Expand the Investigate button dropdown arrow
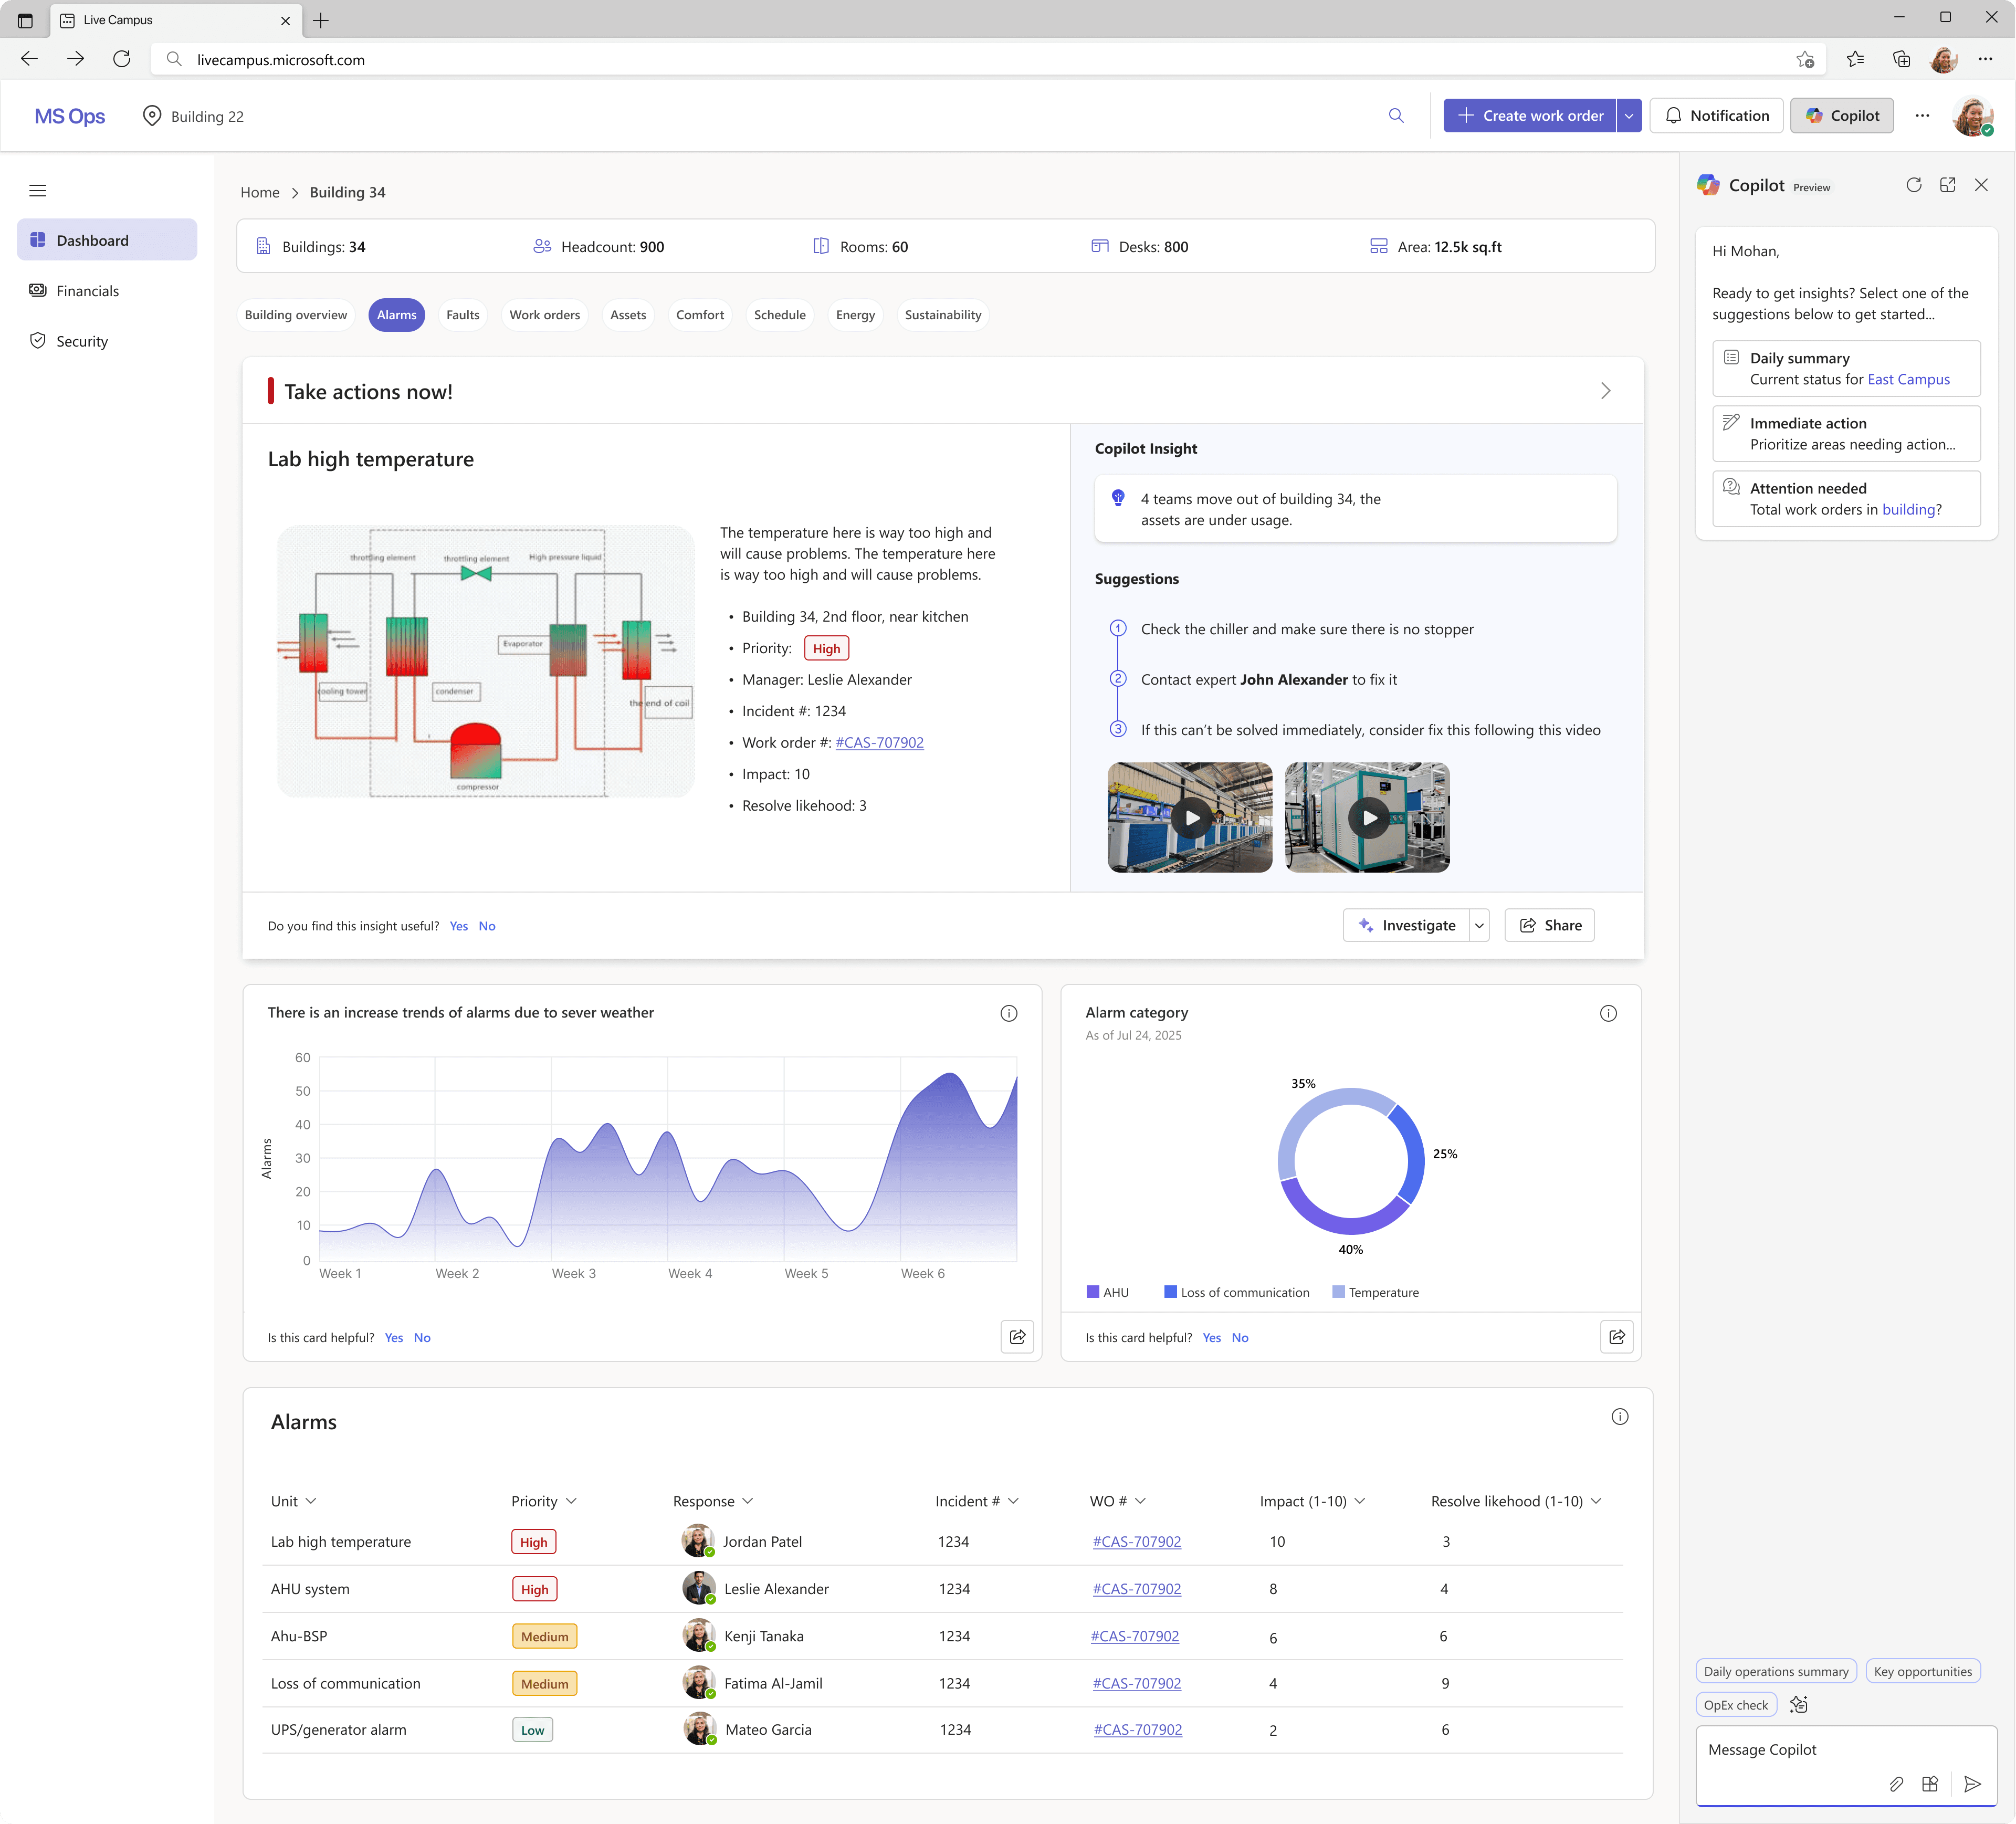The image size is (2016, 1824). point(1479,926)
